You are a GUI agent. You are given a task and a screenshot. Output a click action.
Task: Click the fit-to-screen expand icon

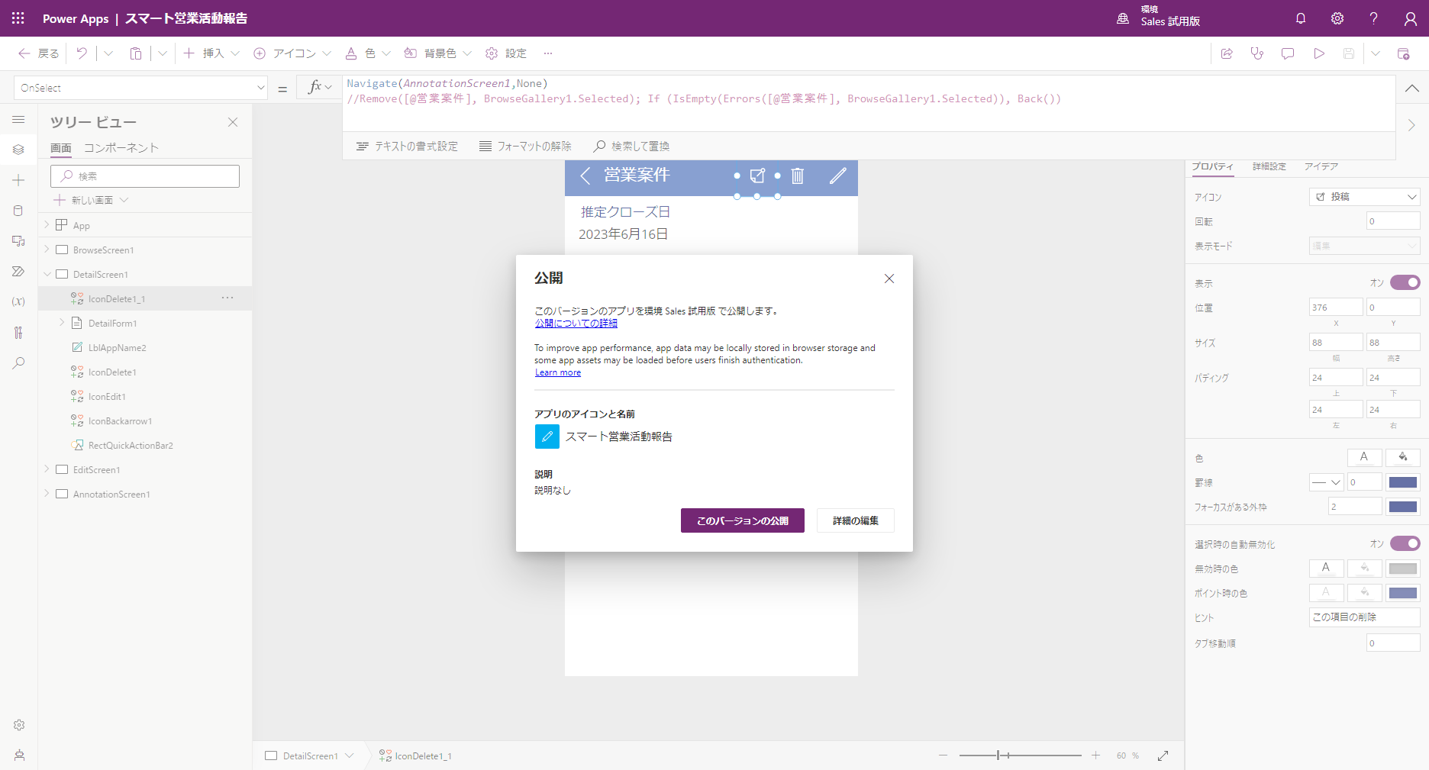click(x=1163, y=756)
